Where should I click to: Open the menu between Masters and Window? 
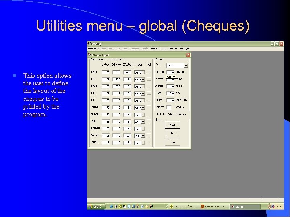point(163,49)
